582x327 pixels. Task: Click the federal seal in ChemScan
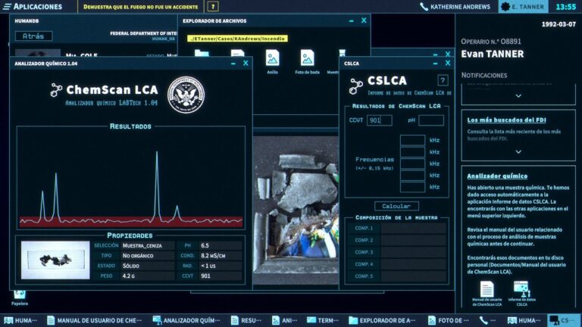[186, 95]
